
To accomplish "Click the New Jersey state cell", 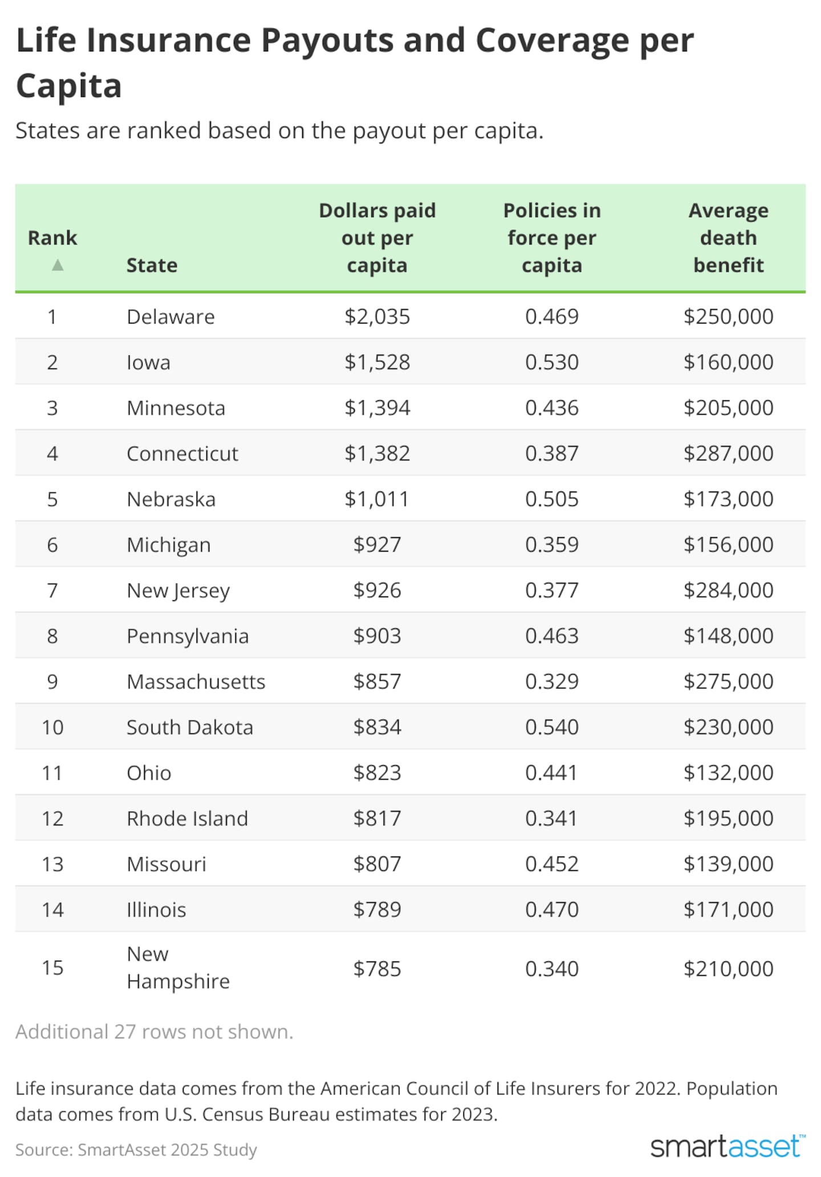I will click(x=178, y=590).
